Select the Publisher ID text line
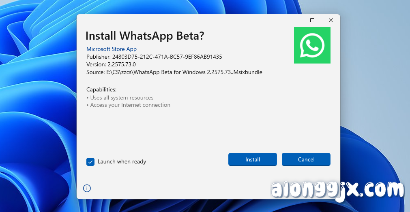This screenshot has width=410, height=212. click(x=154, y=57)
